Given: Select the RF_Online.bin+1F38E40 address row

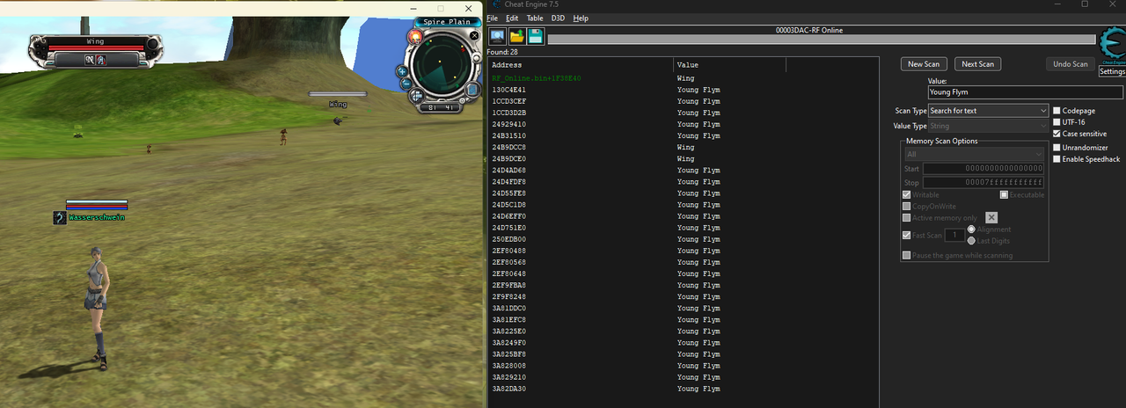Looking at the screenshot, I should pos(683,78).
